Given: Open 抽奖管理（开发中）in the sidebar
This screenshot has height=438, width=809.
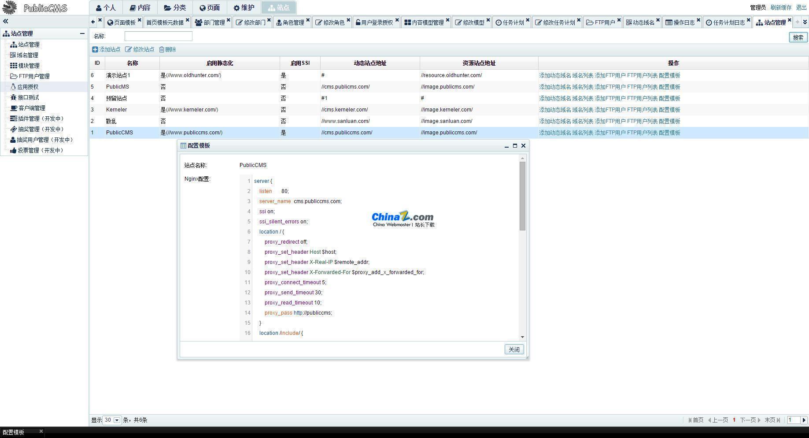Looking at the screenshot, I should tap(37, 129).
